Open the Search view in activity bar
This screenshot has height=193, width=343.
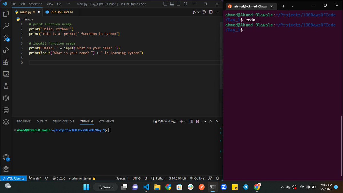tap(6, 26)
